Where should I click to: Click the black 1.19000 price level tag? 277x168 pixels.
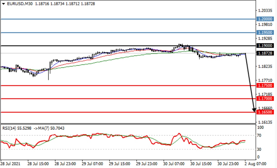(265, 46)
